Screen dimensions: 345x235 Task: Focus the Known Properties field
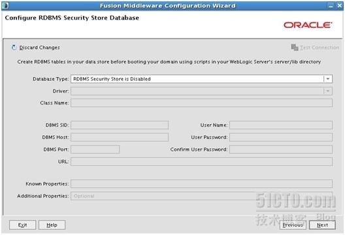(201, 184)
